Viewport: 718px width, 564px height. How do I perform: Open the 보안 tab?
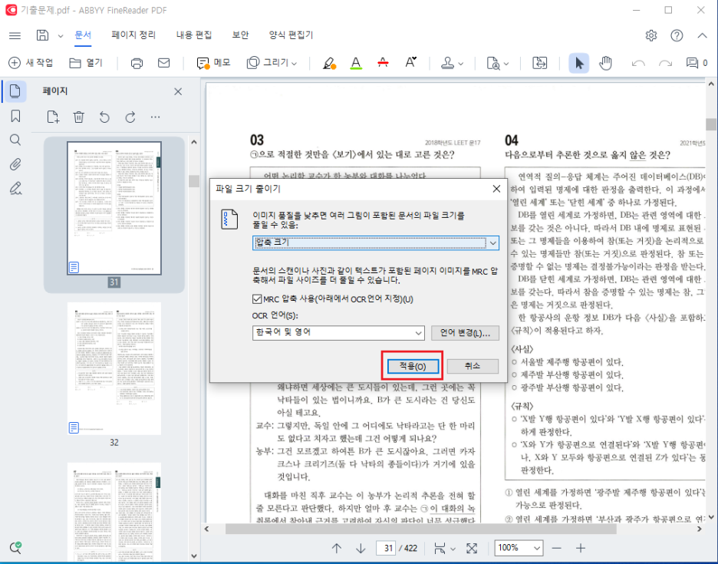(240, 35)
